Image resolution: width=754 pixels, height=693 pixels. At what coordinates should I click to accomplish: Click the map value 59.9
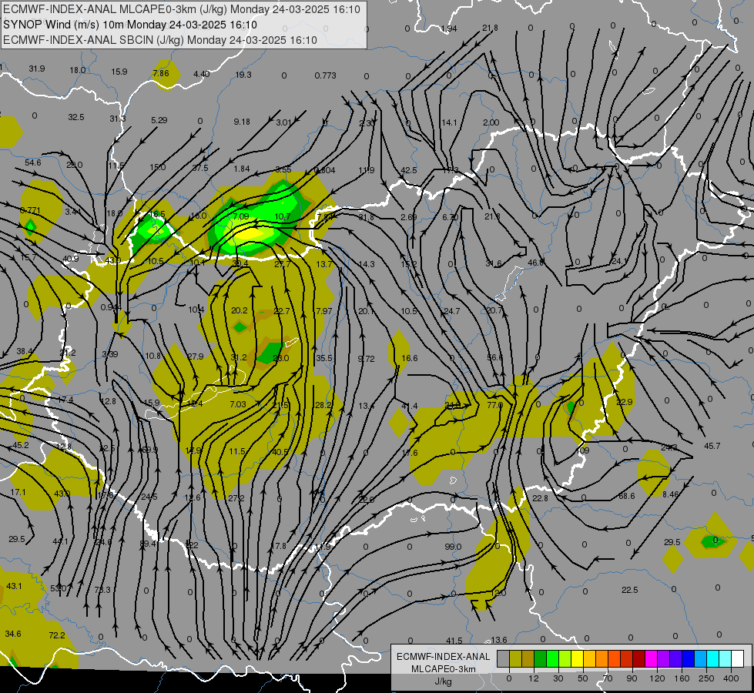(150, 450)
